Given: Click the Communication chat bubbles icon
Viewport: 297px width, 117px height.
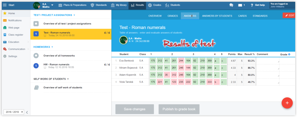Looking at the screenshot, I should 5,49.
